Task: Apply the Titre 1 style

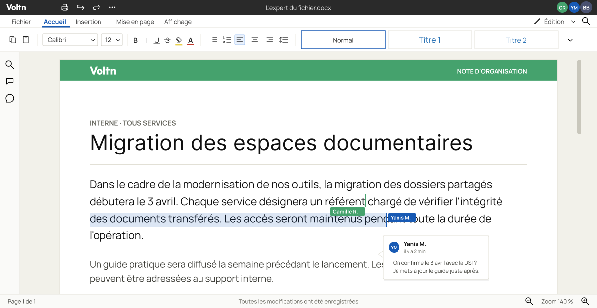Action: pyautogui.click(x=430, y=40)
